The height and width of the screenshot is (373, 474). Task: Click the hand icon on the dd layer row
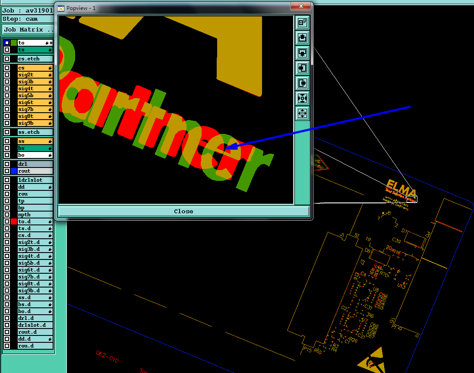50,187
